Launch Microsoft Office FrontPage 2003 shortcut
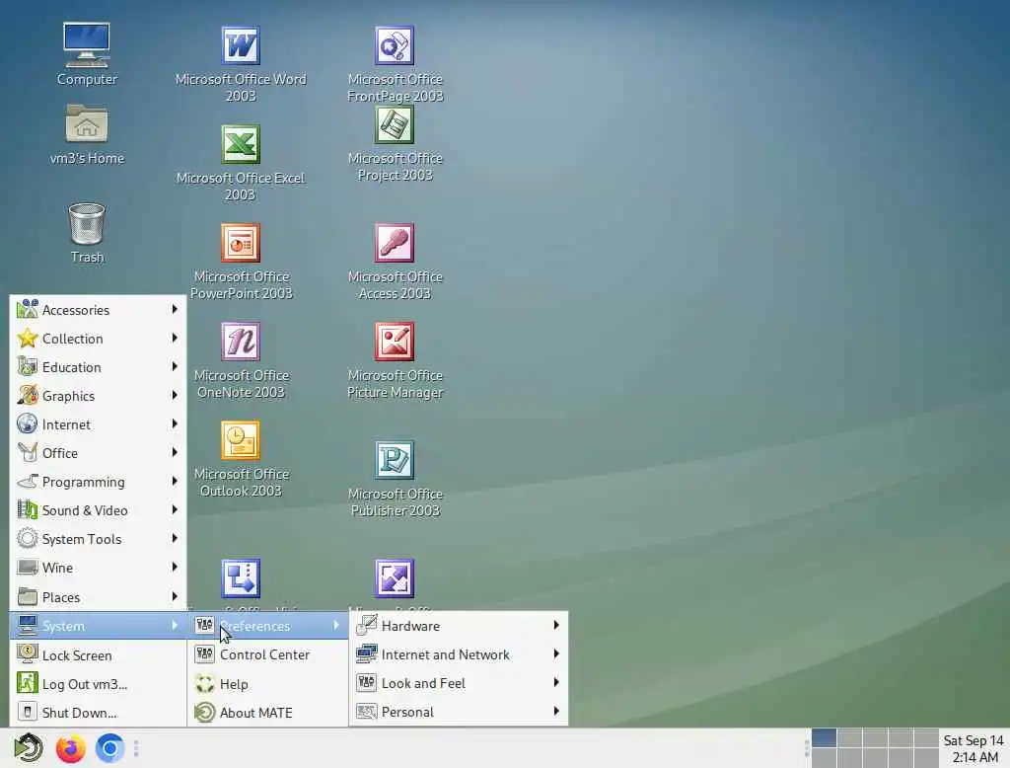Screen dimensions: 1010x768 [x=395, y=63]
